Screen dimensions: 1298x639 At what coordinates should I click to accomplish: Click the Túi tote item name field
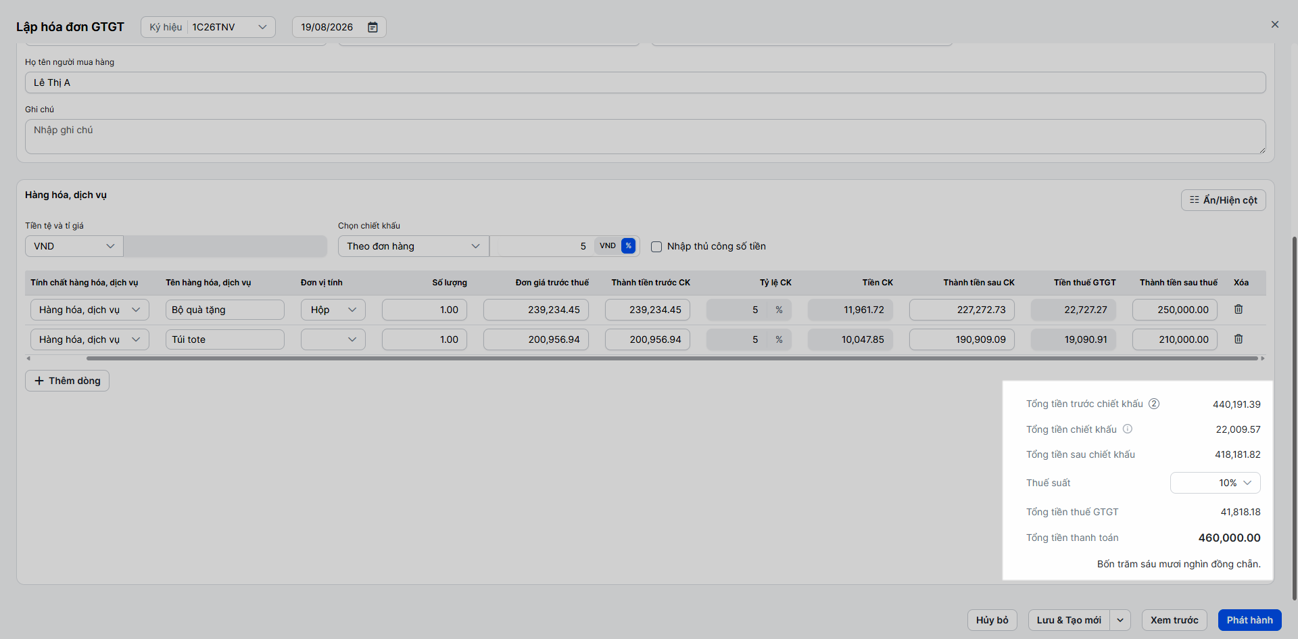click(x=225, y=339)
